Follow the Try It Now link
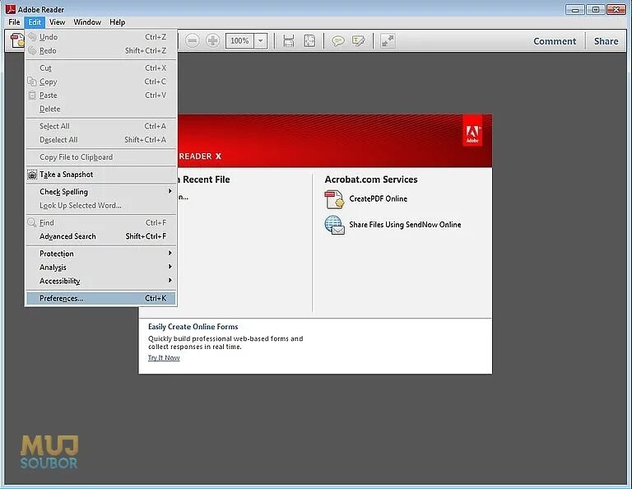 164,358
